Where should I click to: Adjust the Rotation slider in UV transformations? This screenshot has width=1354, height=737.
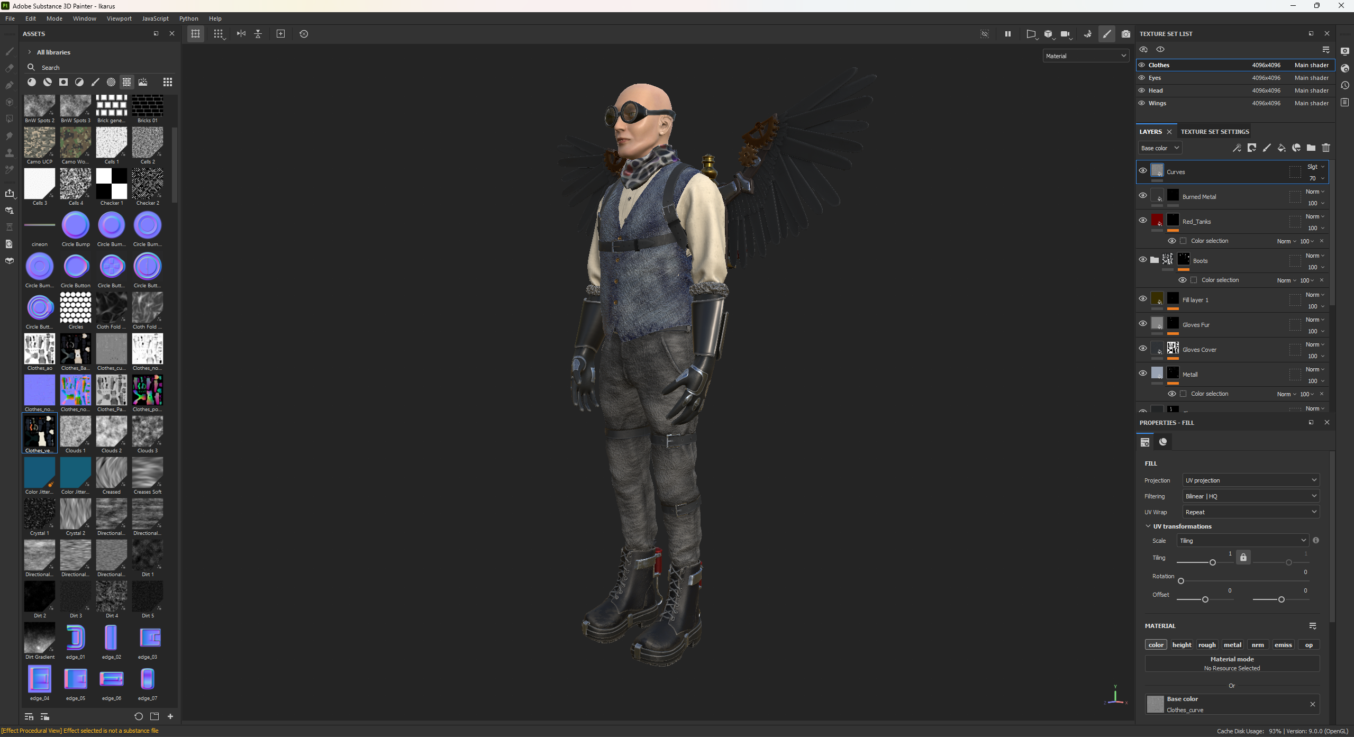1181,581
